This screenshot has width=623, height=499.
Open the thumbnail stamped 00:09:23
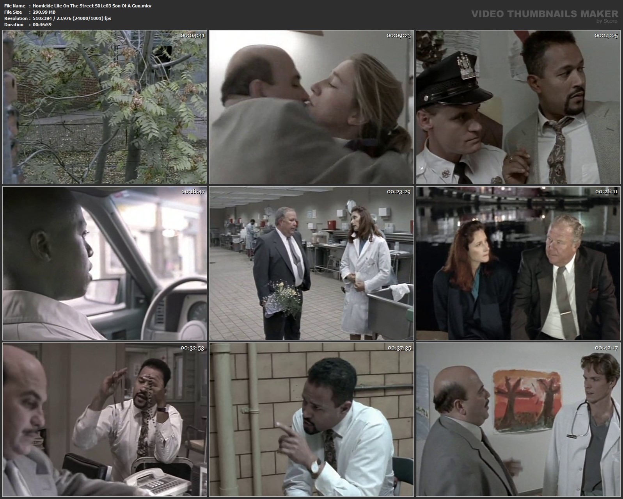click(311, 107)
